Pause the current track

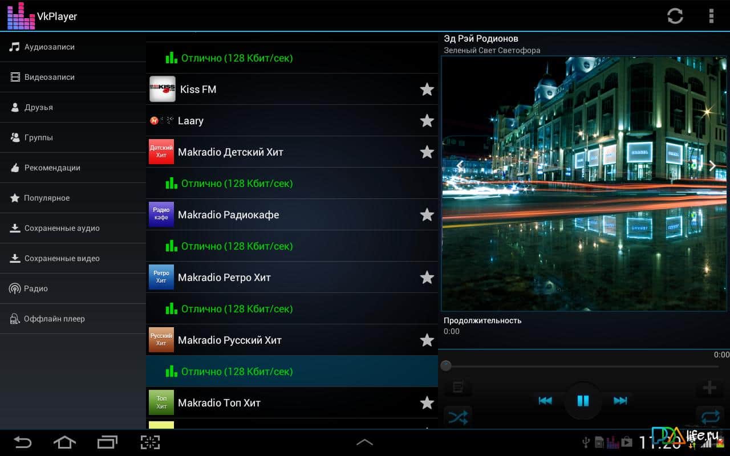582,401
